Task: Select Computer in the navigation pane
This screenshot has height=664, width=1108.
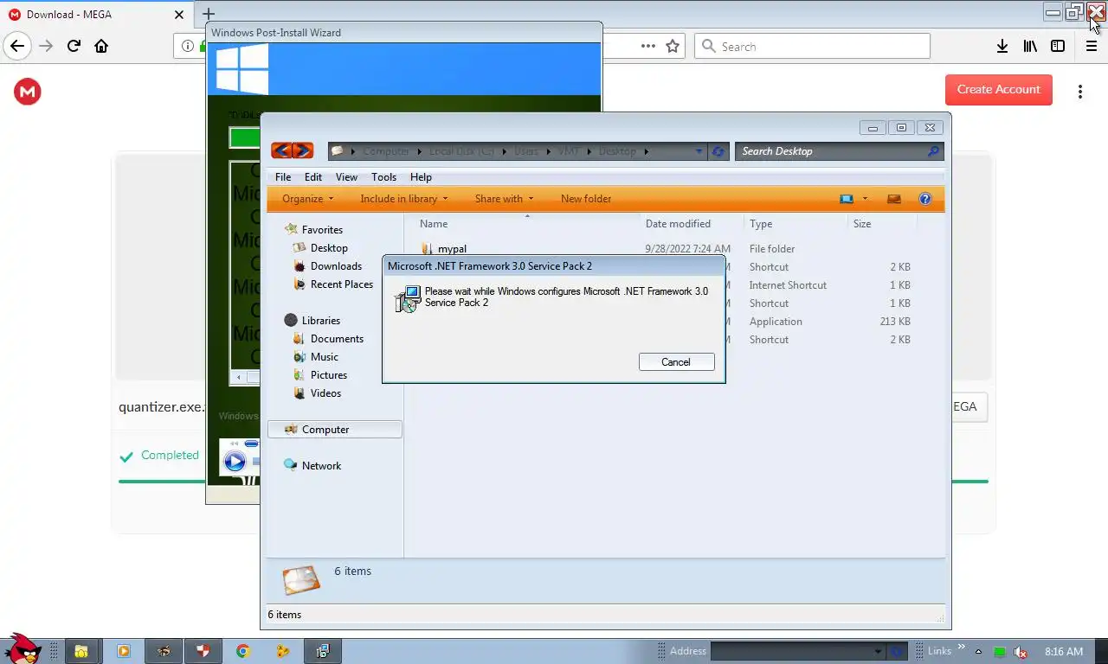Action: click(335, 430)
